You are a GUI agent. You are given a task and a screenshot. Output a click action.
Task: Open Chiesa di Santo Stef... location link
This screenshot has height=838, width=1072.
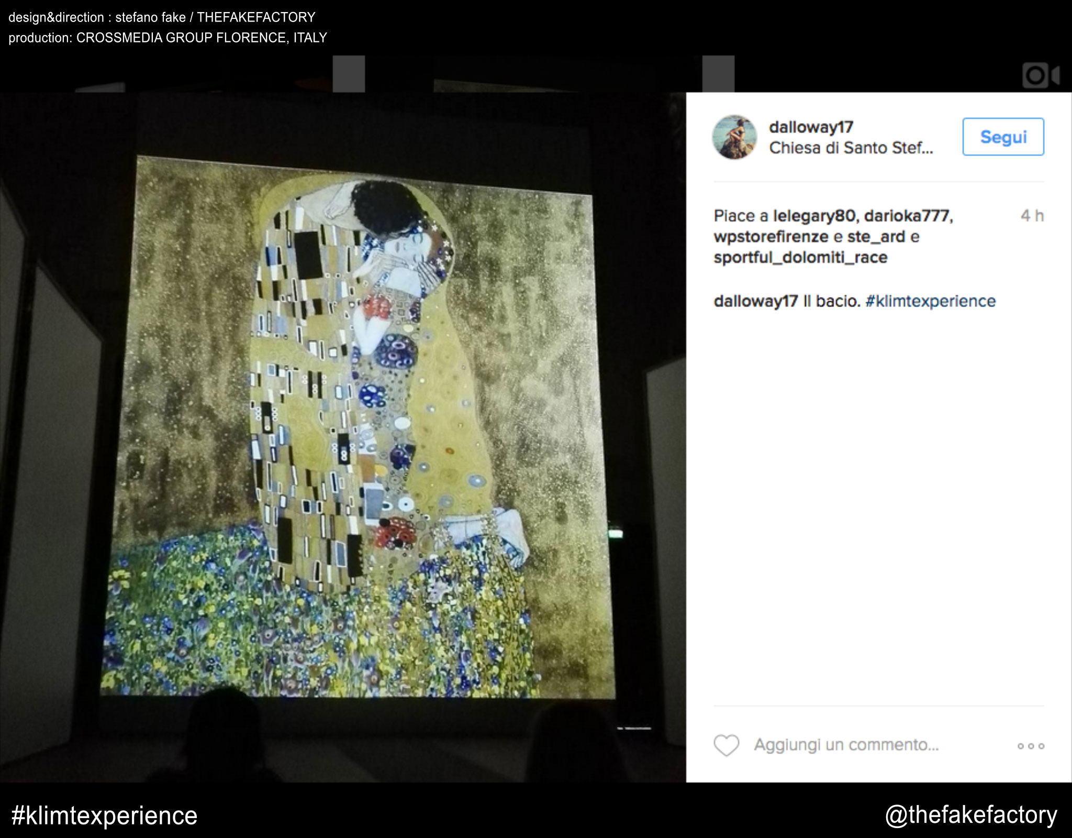coord(851,148)
